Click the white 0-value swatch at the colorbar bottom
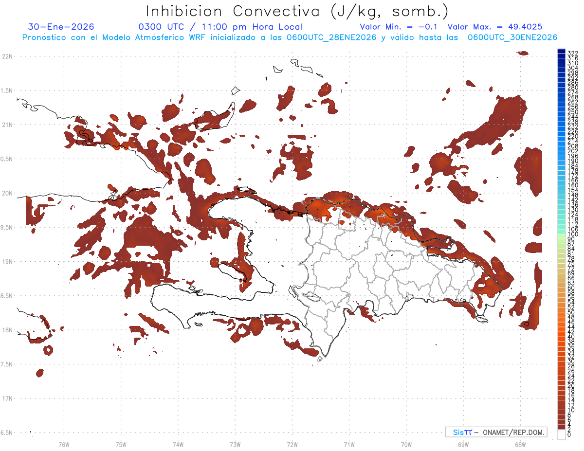 (x=561, y=434)
